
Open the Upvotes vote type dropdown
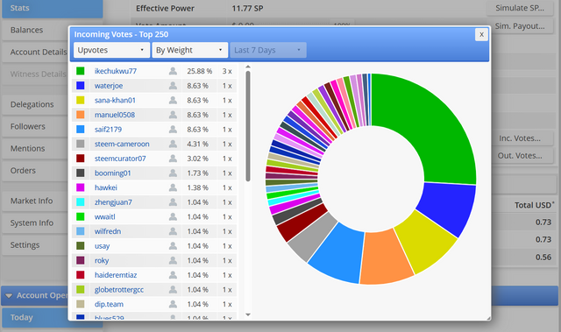tap(111, 50)
